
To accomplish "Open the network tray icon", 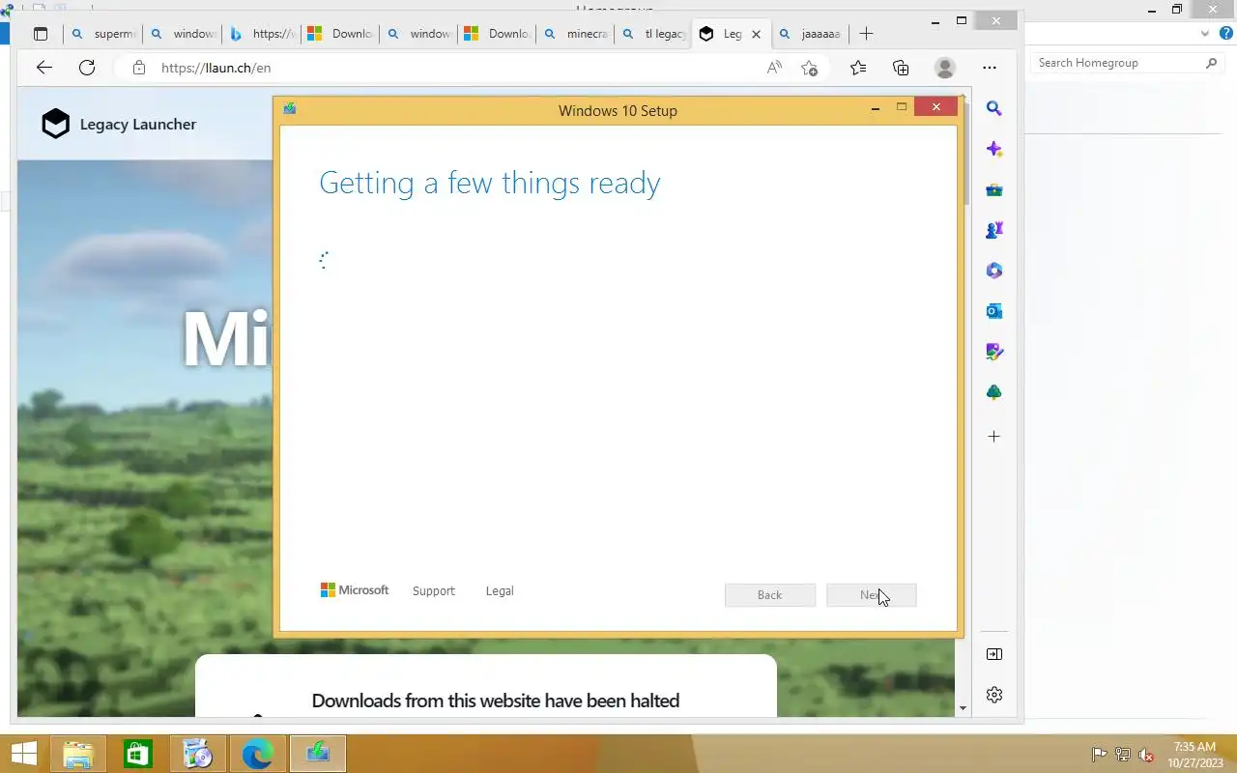I will point(1123,755).
